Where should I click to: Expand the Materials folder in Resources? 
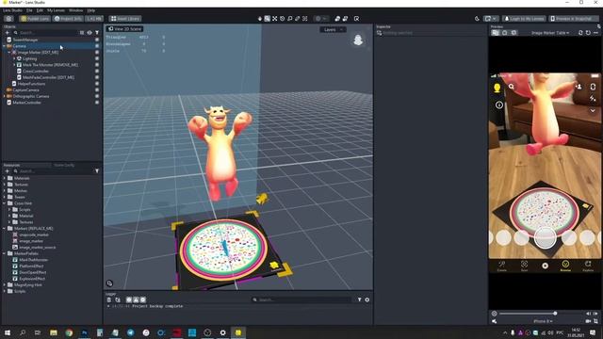click(4, 178)
